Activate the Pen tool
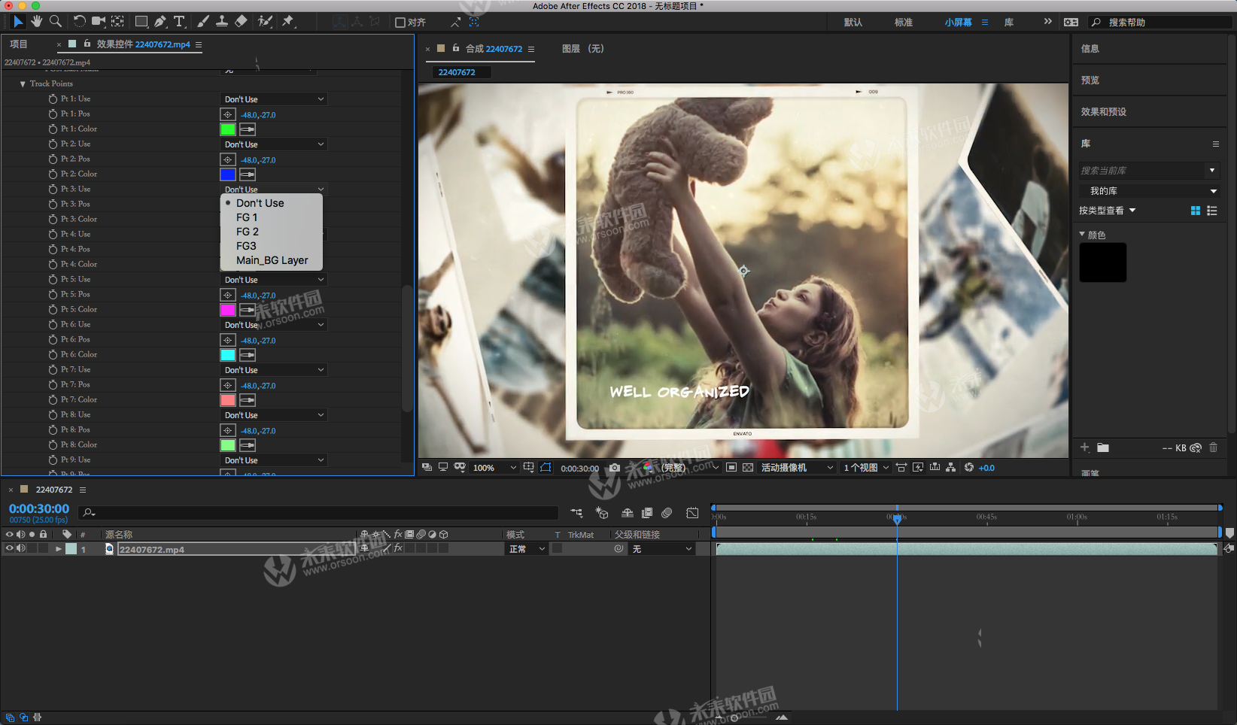1237x725 pixels. tap(159, 22)
